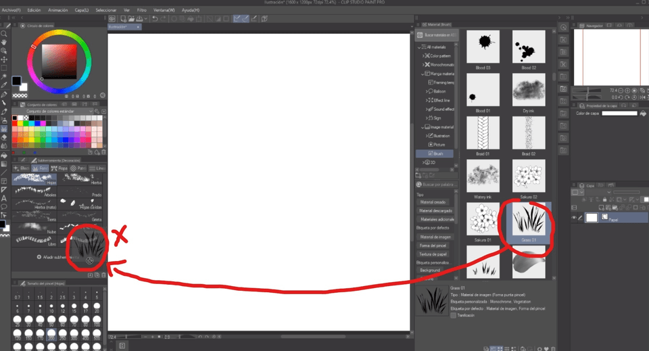Select the Fill bucket tool

click(4, 156)
